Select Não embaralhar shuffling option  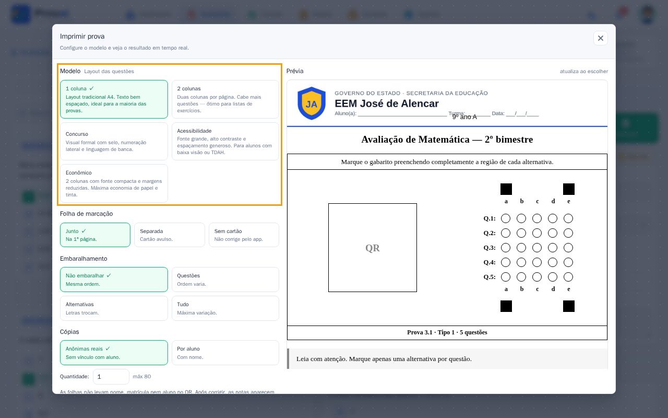pos(114,280)
